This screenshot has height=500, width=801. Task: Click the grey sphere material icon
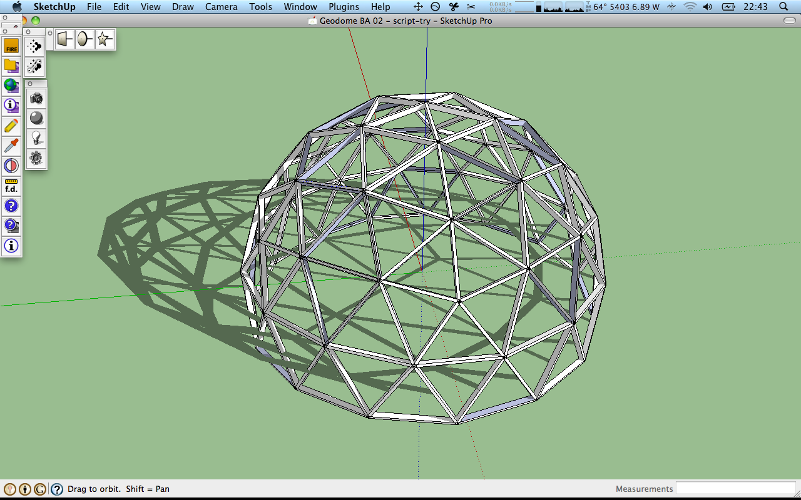click(x=37, y=118)
